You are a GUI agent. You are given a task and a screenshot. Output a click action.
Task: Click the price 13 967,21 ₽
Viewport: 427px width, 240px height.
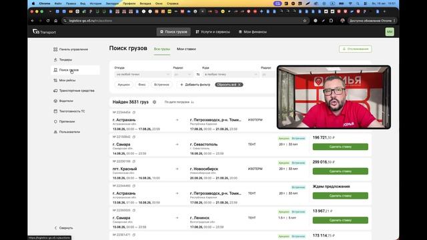(x=323, y=211)
